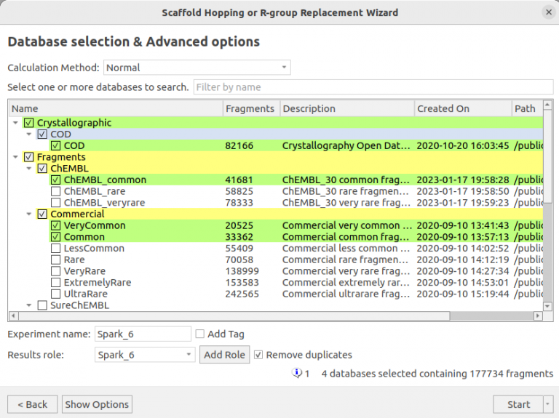Go back with the Back button
559x418 pixels.
tap(32, 404)
